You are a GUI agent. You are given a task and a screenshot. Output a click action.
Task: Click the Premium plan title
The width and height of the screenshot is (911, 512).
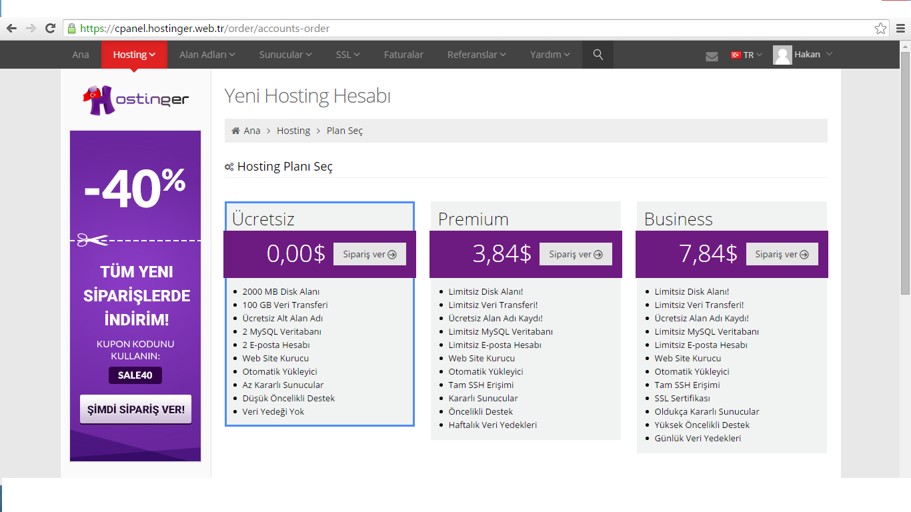[x=474, y=219]
